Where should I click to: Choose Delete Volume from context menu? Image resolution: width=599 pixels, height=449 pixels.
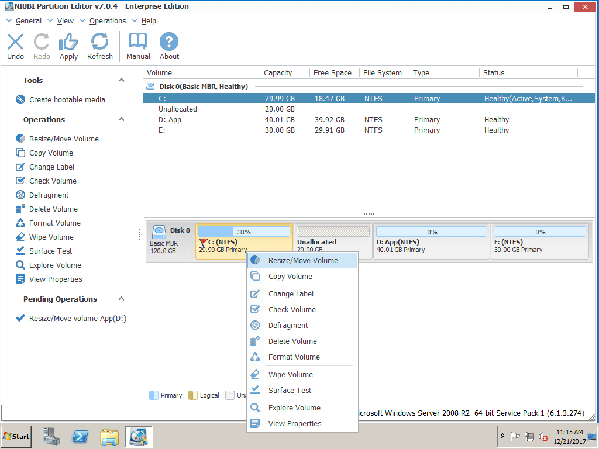302,341
